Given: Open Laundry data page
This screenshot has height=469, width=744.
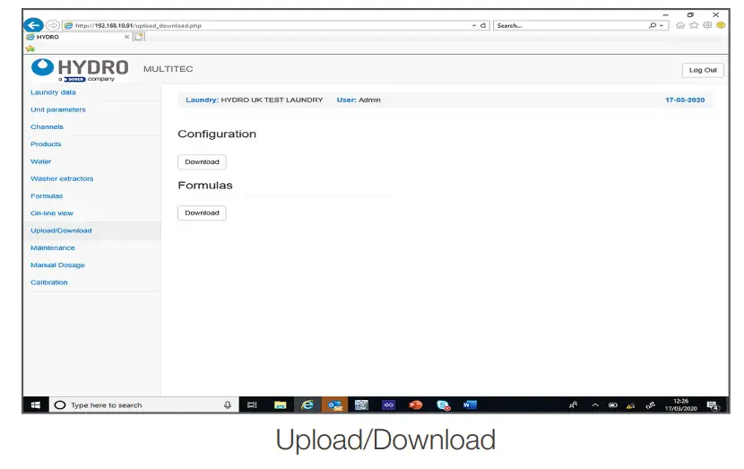Looking at the screenshot, I should pos(53,92).
